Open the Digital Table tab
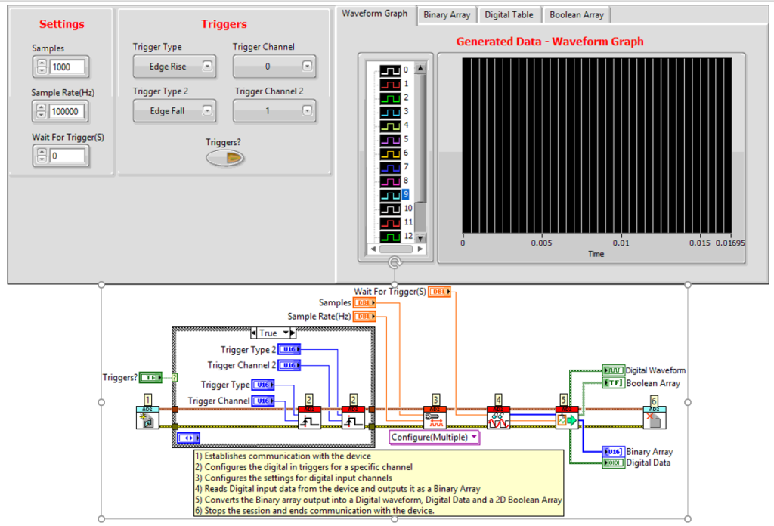774x526 pixels. tap(509, 14)
